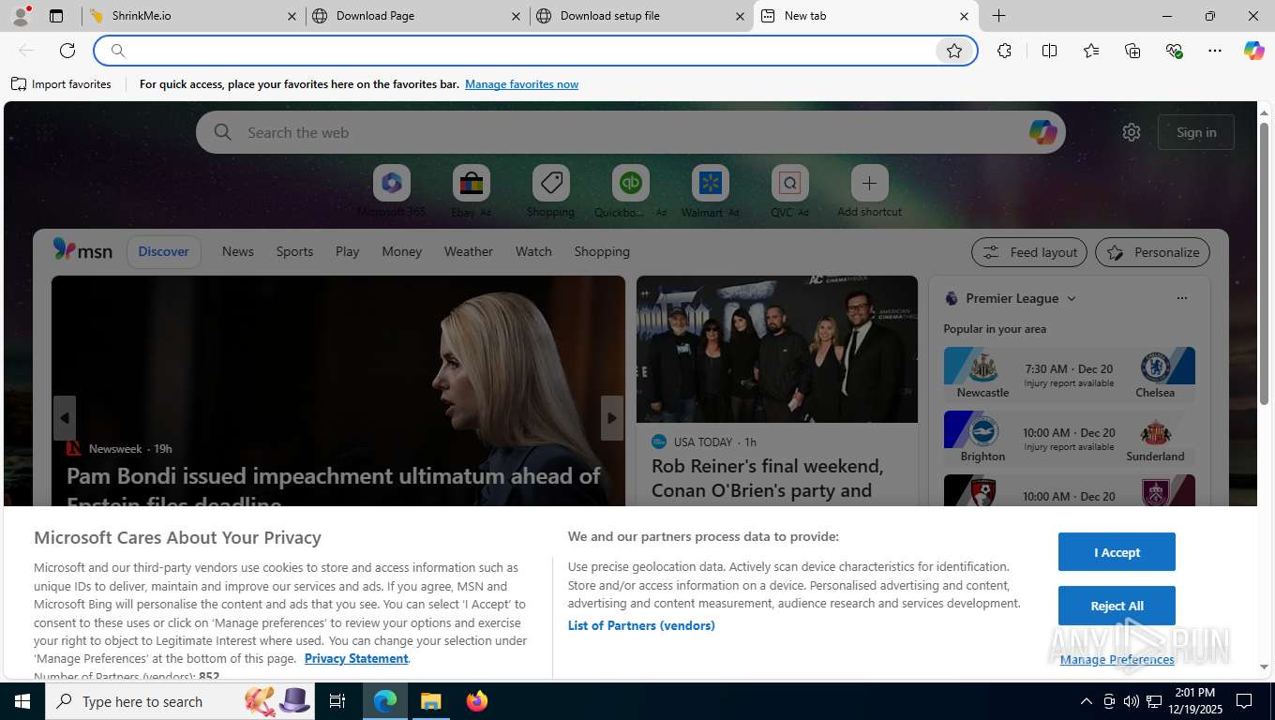Open the volume control in system tray
This screenshot has width=1275, height=720.
tap(1132, 701)
